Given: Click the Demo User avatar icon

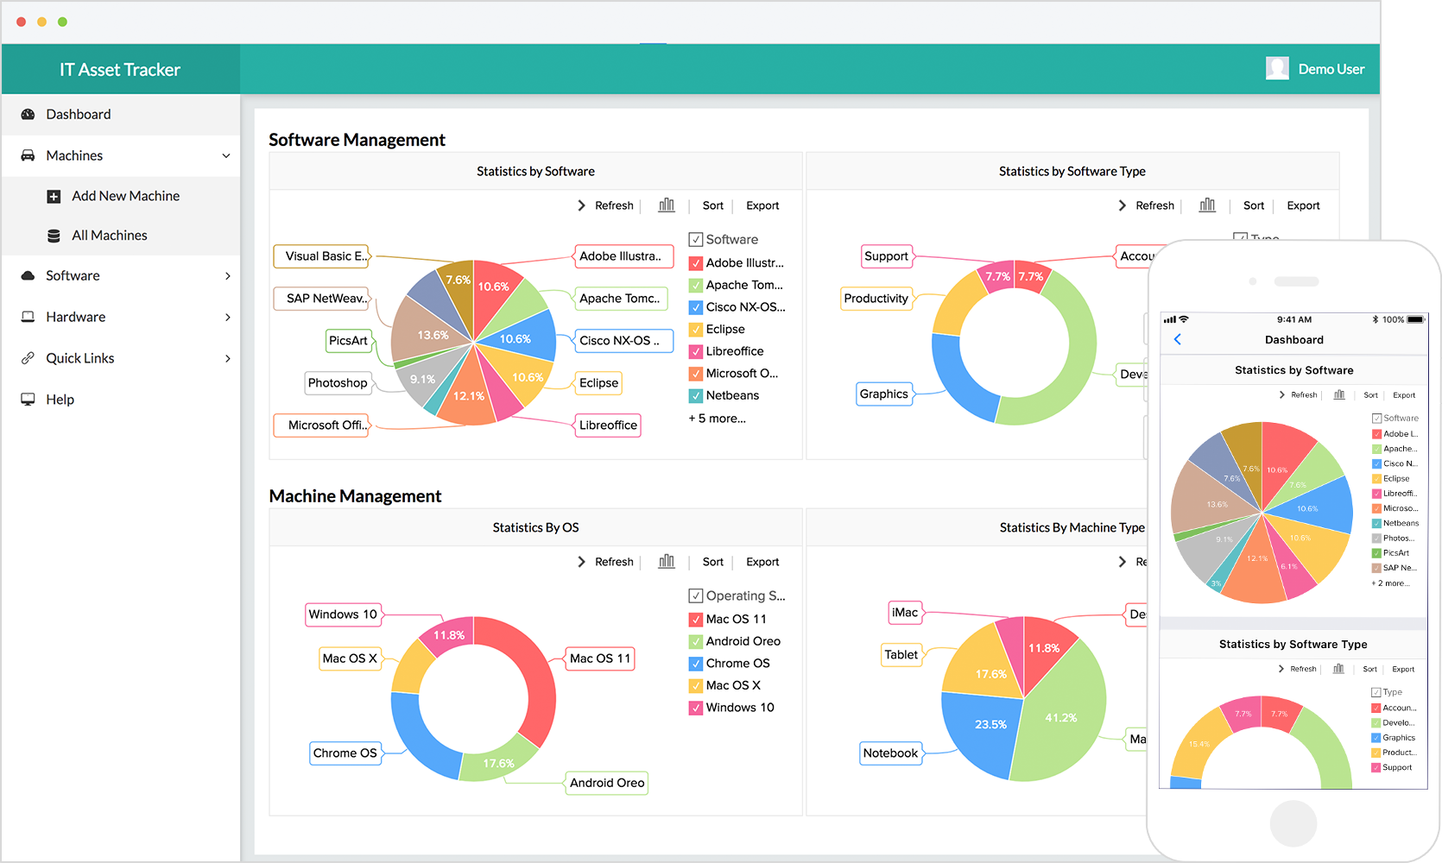Looking at the screenshot, I should coord(1277,69).
